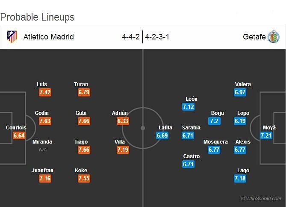Viewport: 286px width, 207px height.
Task: Click Adrián's 6.33 rating badge
Action: 123,121
